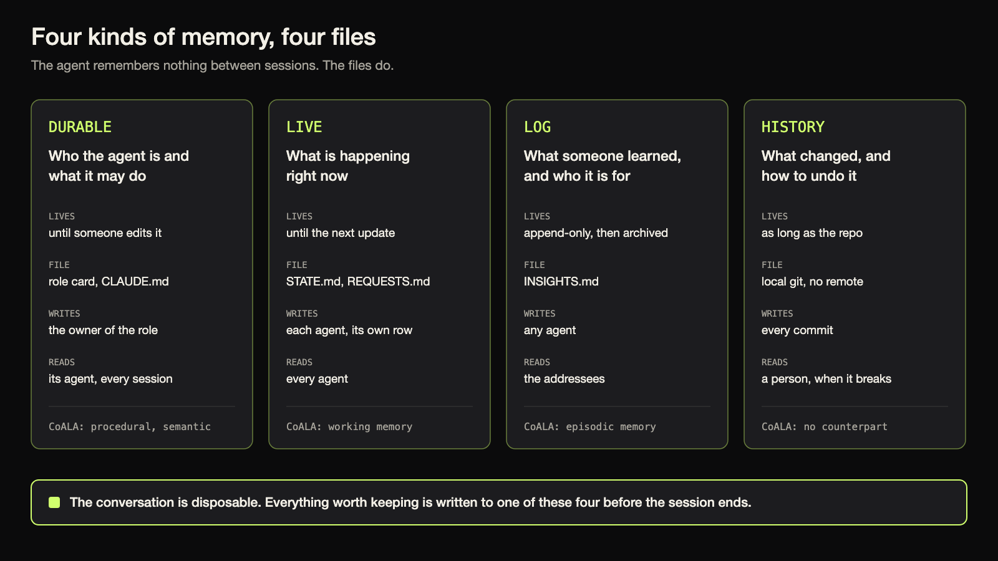This screenshot has width=998, height=561.
Task: Click the LIVE card heading
Action: coord(304,127)
